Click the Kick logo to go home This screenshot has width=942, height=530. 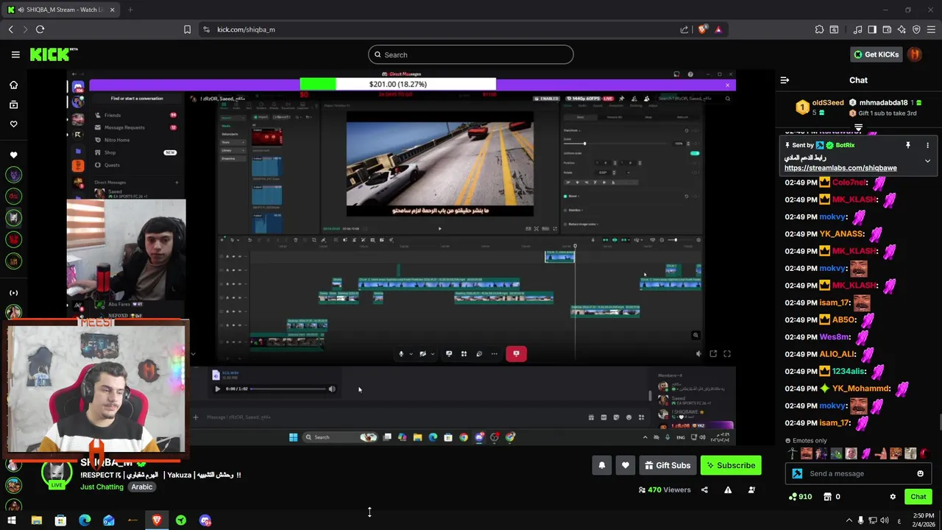tap(53, 54)
